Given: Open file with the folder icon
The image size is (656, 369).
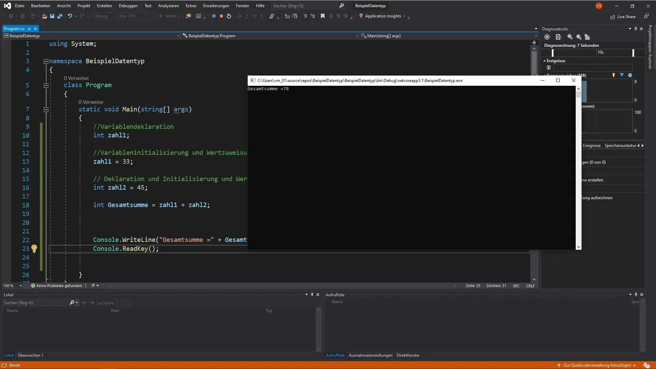Looking at the screenshot, I should click(x=44, y=16).
